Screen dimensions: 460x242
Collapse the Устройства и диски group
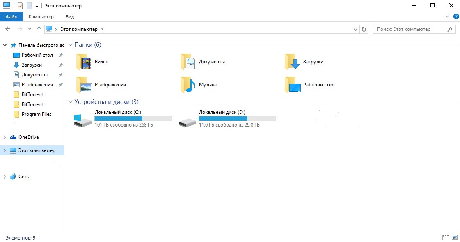tap(70, 102)
